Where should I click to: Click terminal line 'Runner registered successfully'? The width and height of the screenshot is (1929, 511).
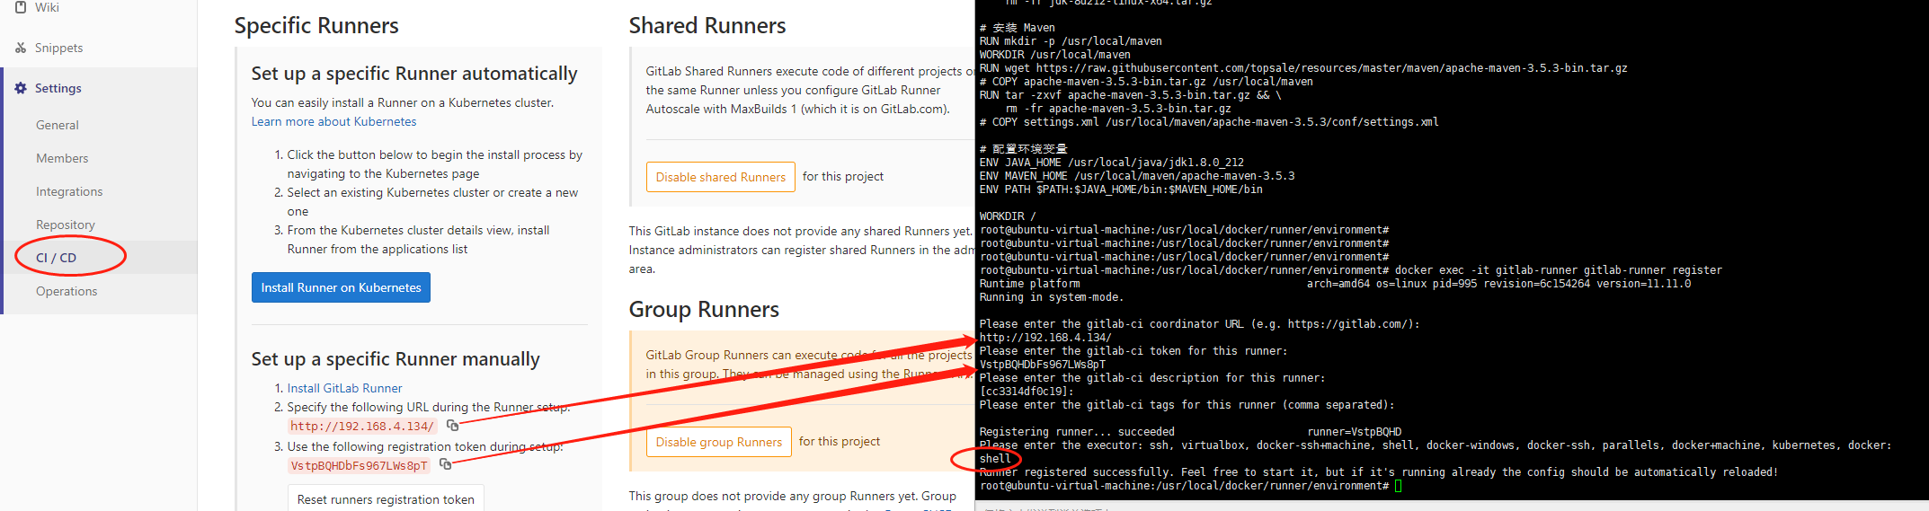click(1379, 472)
